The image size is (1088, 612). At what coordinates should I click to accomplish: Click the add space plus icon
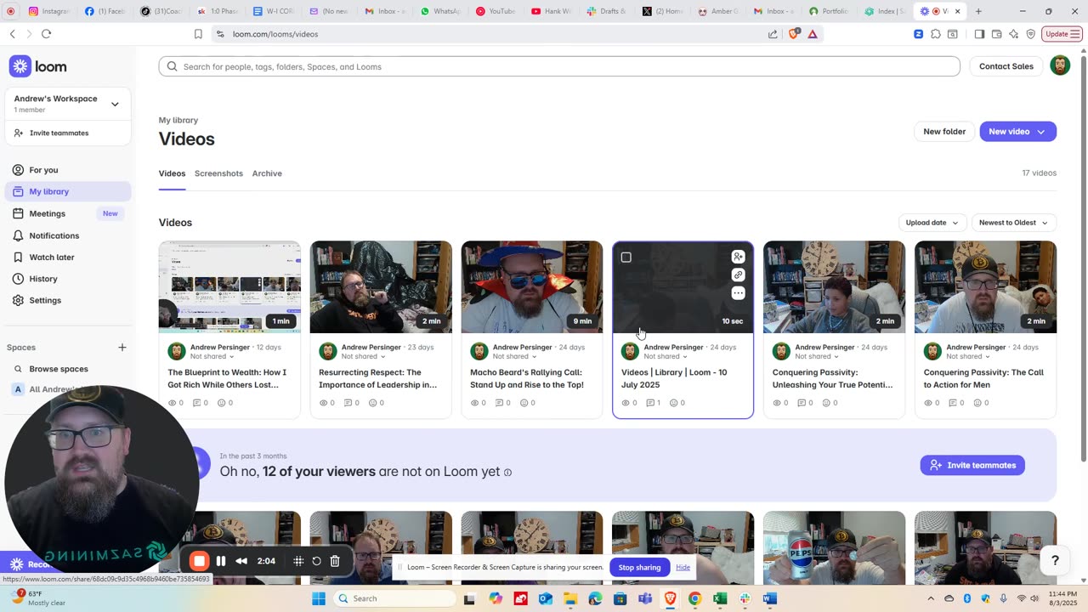[x=122, y=347]
